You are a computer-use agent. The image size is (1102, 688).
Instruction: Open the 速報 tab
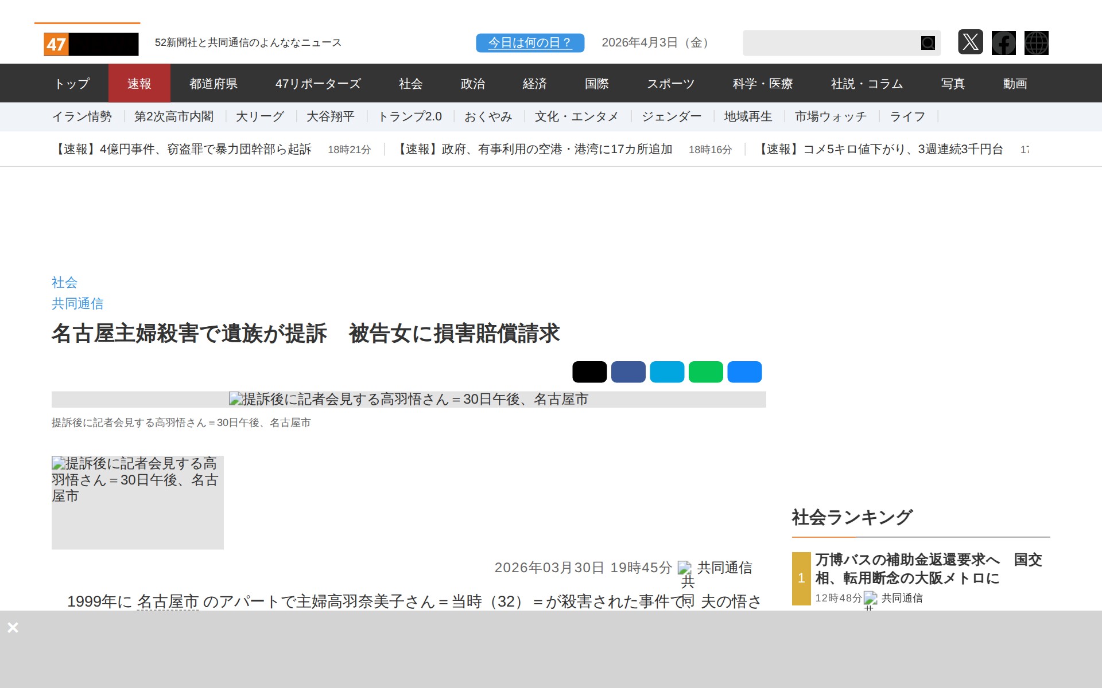pos(139,84)
